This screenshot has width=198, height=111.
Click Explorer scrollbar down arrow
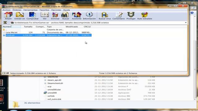[195, 99]
